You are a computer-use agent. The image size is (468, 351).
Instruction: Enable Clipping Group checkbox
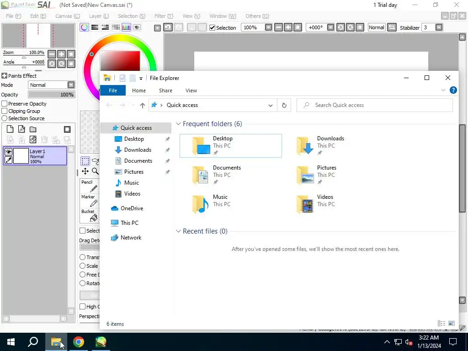tap(5, 111)
